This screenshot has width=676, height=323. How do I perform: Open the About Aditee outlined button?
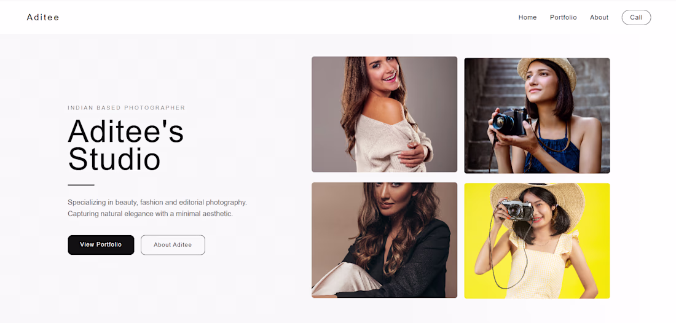point(173,244)
